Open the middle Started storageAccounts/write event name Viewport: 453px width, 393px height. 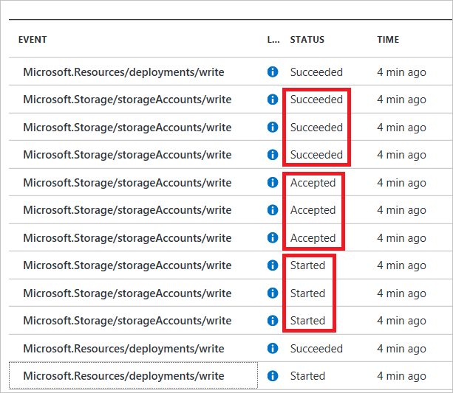pos(127,293)
